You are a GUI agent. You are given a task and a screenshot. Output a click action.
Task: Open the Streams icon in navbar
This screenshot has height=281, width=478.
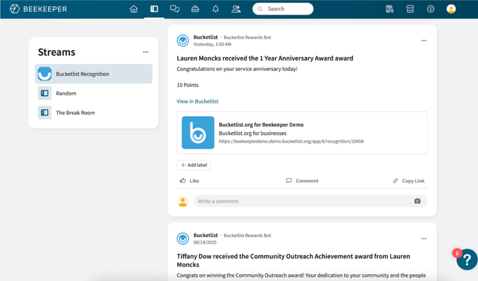pyautogui.click(x=154, y=9)
